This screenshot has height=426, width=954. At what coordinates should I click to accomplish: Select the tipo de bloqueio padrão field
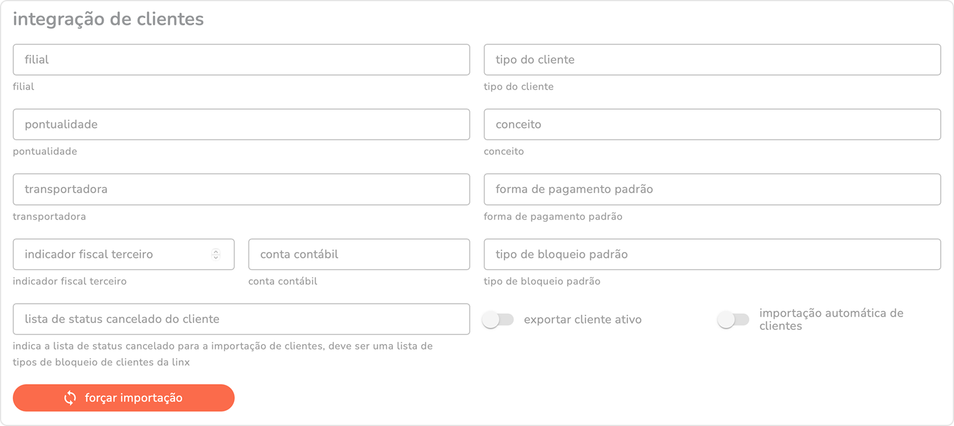click(711, 254)
